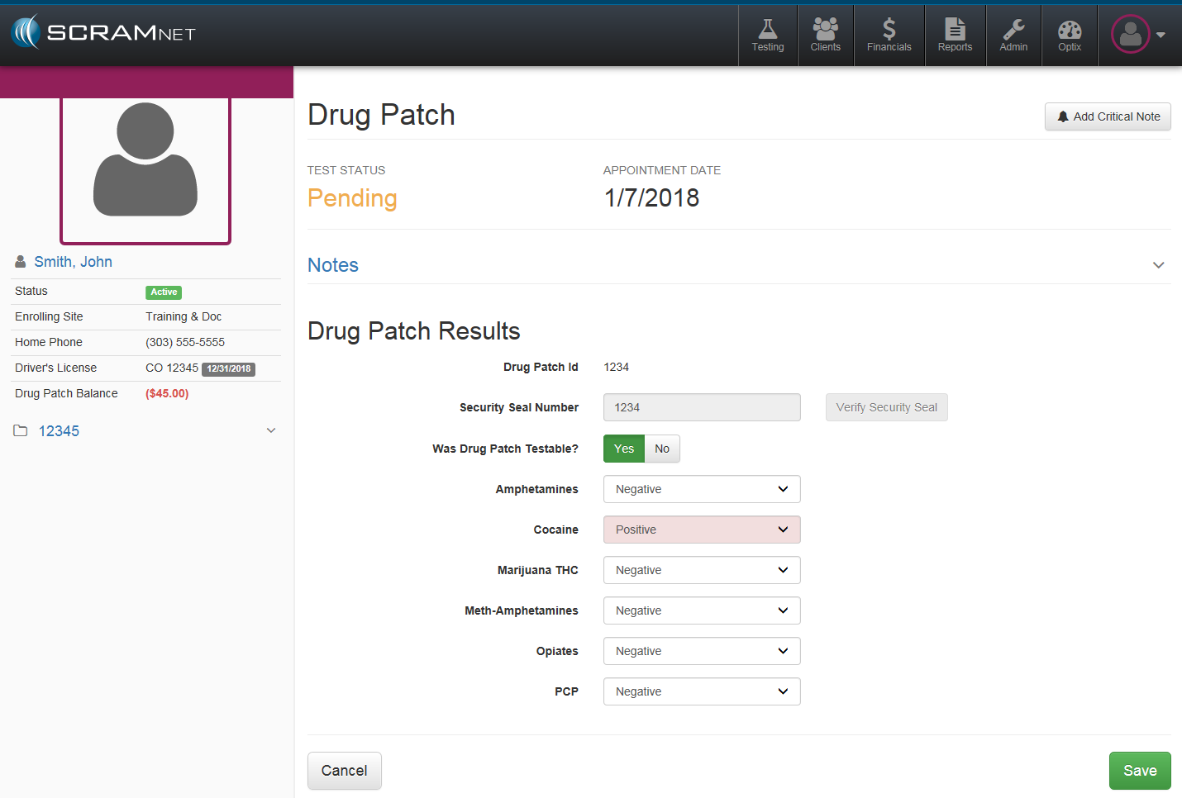This screenshot has width=1182, height=798.
Task: Click the Smith, John client link
Action: tap(73, 262)
